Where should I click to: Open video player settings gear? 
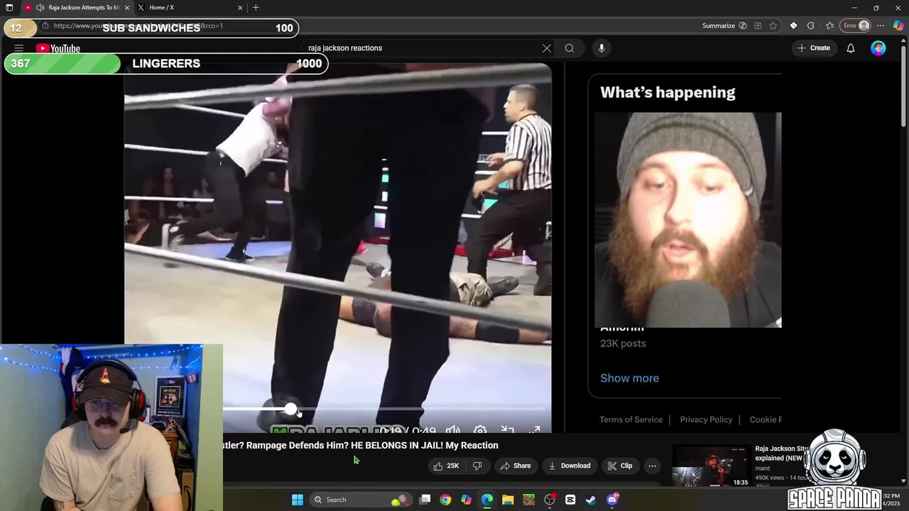480,430
